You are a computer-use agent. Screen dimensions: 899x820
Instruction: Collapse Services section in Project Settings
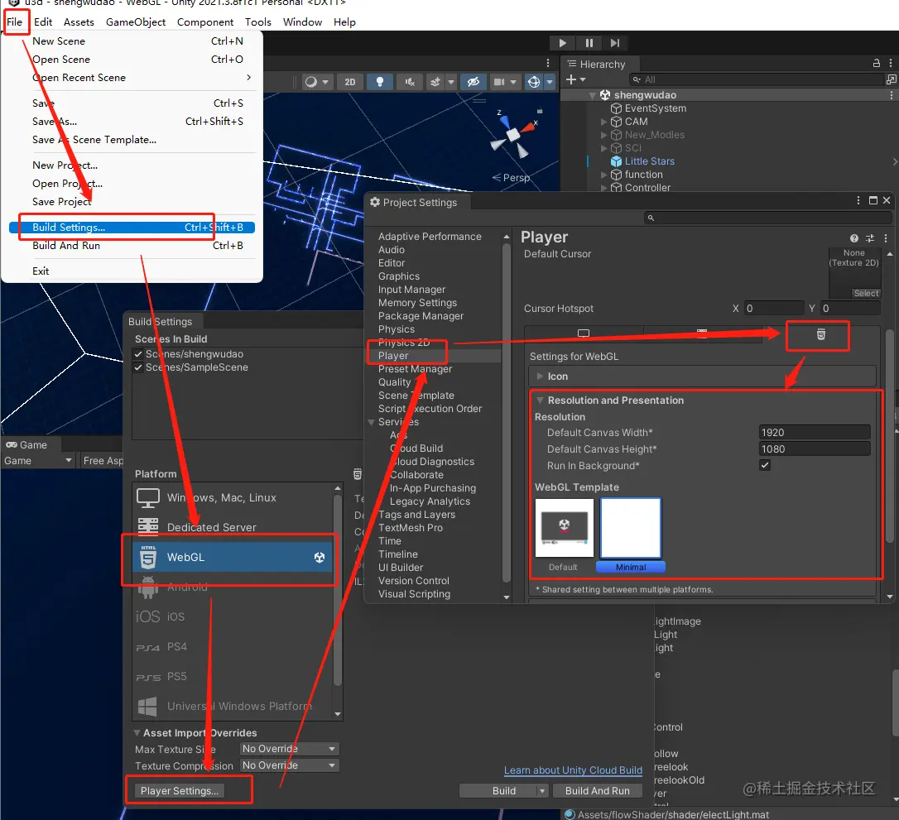pos(371,422)
